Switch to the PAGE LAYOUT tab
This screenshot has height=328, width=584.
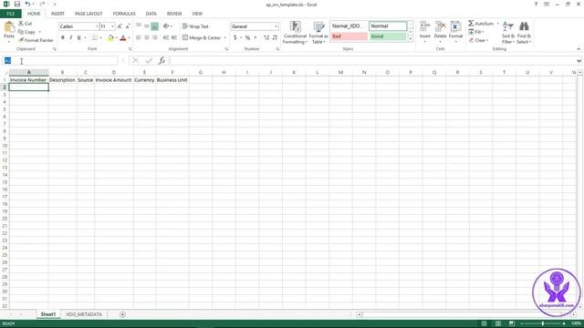pos(89,14)
